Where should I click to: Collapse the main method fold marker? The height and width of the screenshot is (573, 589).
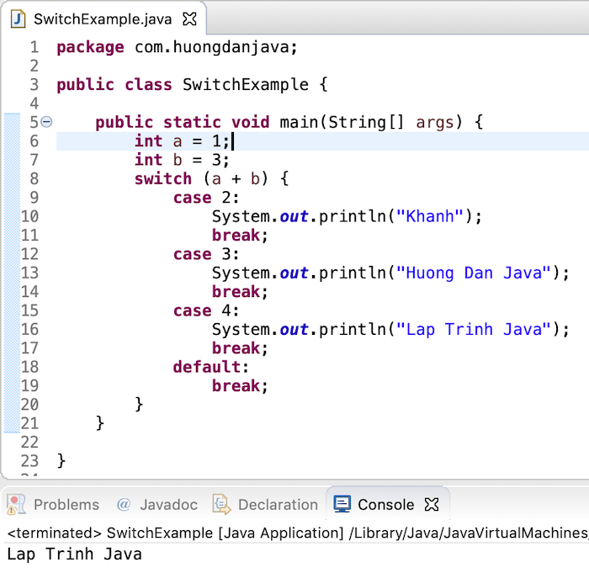(46, 122)
